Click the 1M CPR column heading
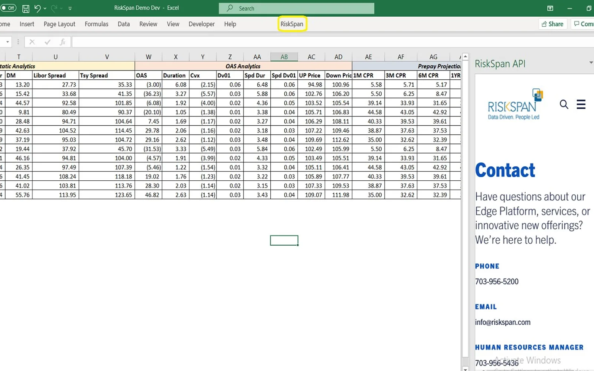 pos(368,75)
